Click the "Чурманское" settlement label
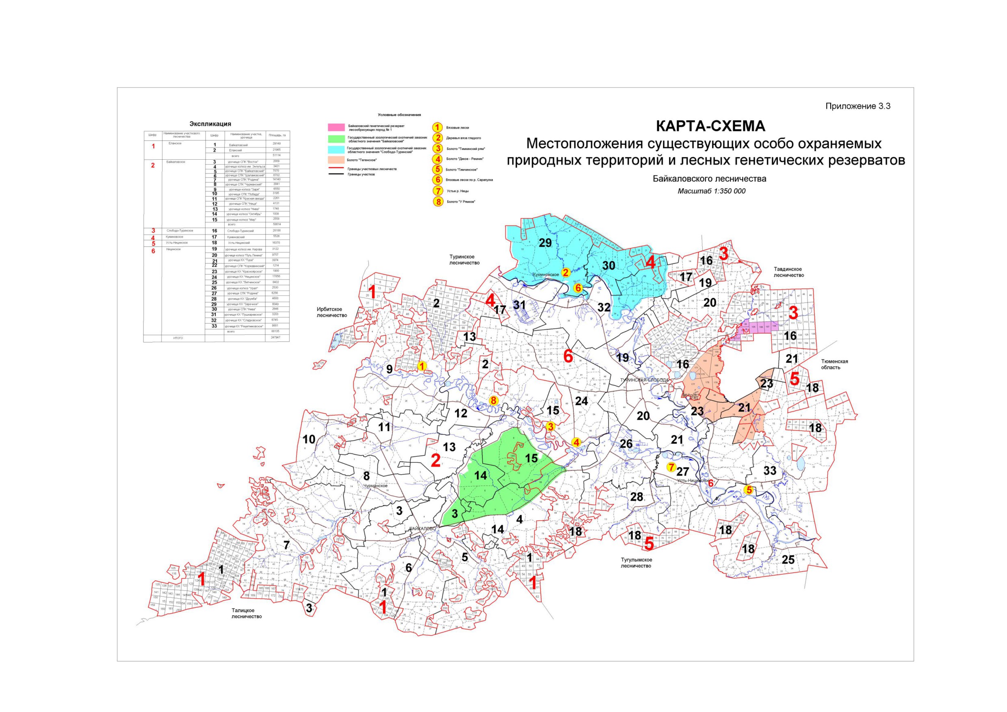Viewport: 1007px width, 712px height. pos(375,486)
